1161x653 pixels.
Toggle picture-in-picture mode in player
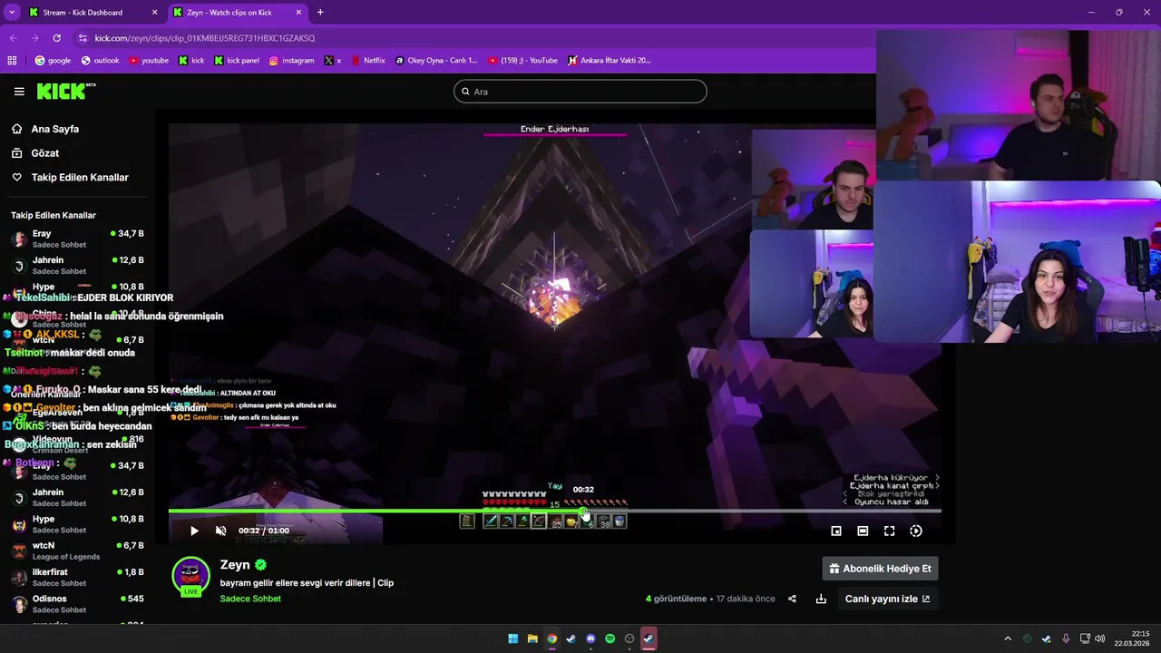coord(836,531)
